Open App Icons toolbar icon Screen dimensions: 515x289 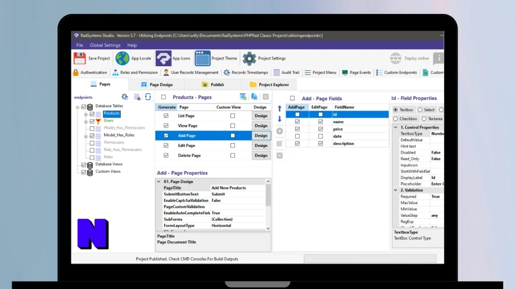pos(163,58)
